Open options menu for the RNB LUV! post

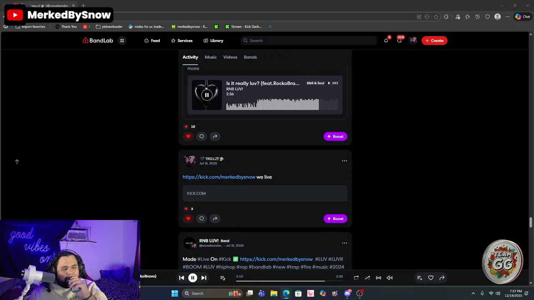[x=345, y=243]
